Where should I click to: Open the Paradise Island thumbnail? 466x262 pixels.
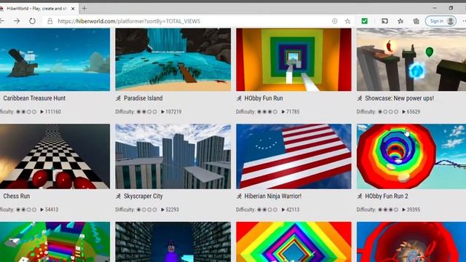(x=173, y=60)
